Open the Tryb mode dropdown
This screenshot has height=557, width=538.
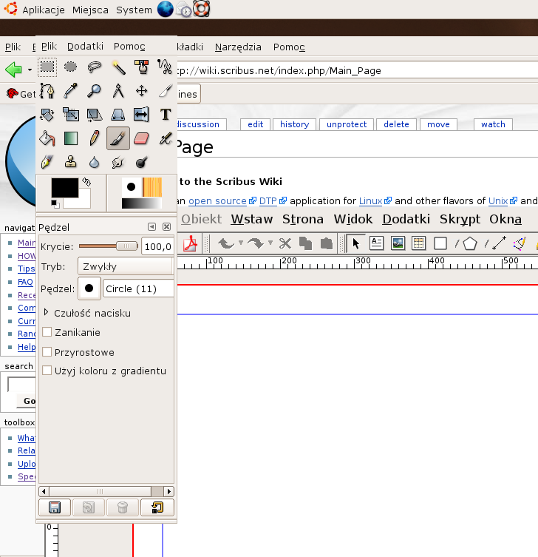coord(126,266)
